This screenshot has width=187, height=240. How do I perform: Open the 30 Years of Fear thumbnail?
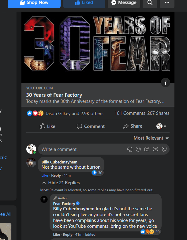(x=98, y=47)
